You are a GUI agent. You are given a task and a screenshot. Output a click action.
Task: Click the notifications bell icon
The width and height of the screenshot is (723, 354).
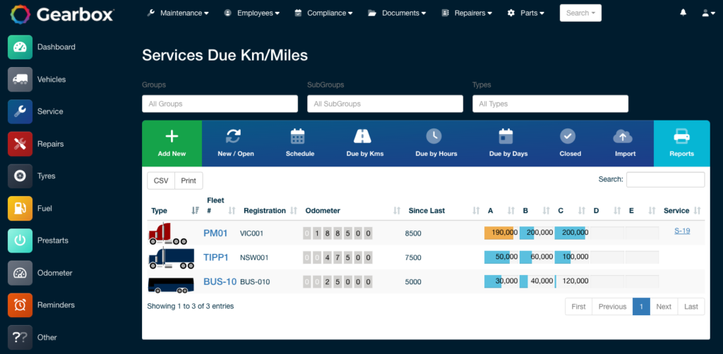coord(683,13)
